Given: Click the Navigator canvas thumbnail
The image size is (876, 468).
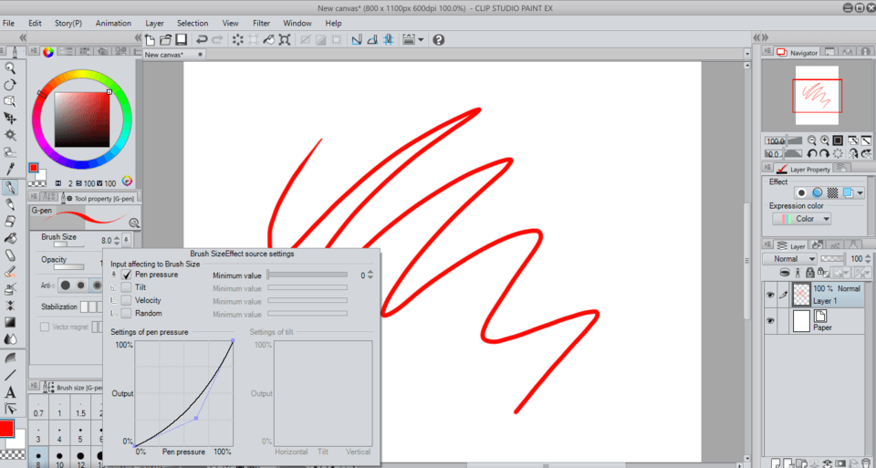Looking at the screenshot, I should point(817,94).
